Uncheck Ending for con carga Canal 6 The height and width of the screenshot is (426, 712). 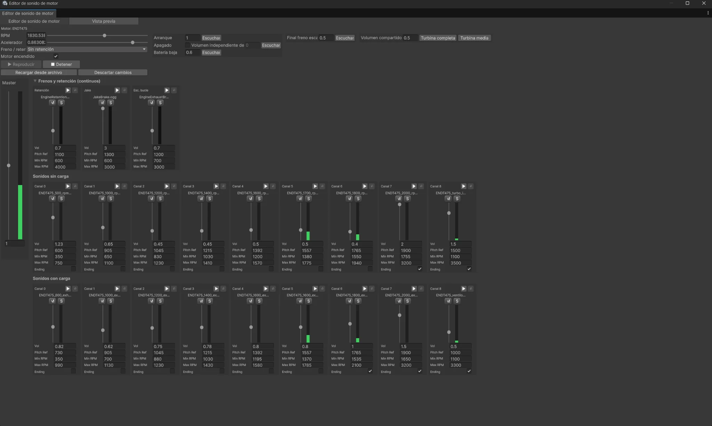point(370,371)
